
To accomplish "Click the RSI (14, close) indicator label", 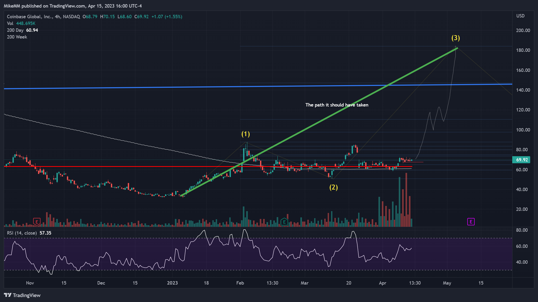I will point(22,233).
